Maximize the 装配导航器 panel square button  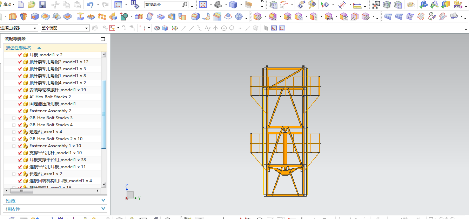[x=103, y=39]
